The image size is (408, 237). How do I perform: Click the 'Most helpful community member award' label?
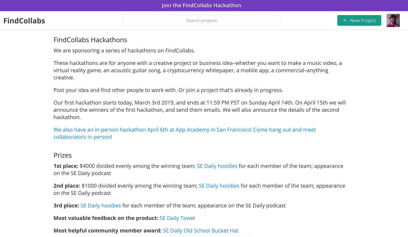tap(108, 231)
